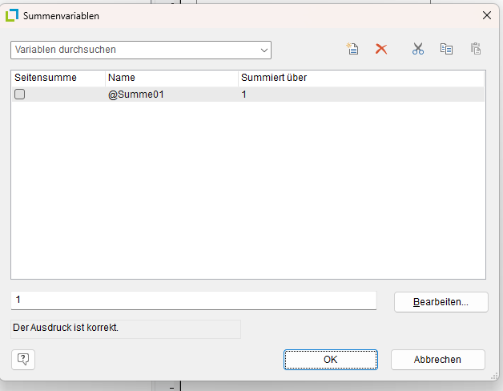This screenshot has width=503, height=391.
Task: Click the Summiert über value of @Summe01
Action: point(245,95)
